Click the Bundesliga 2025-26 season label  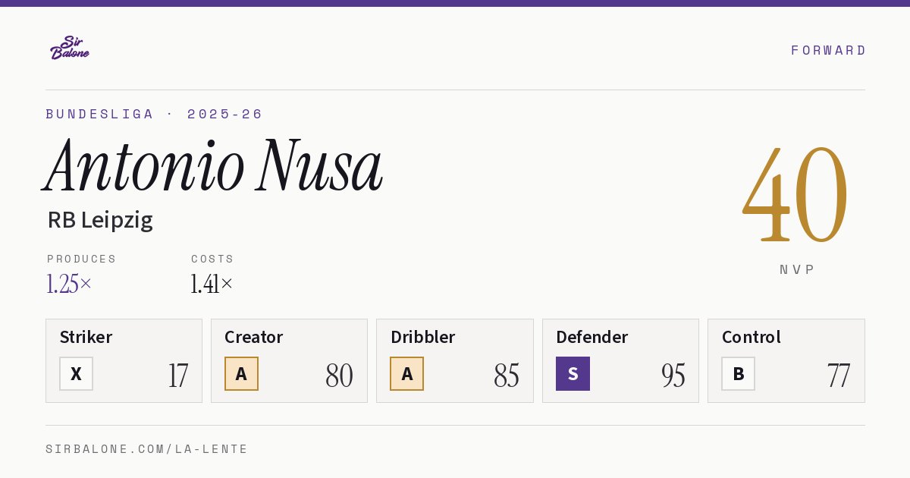[154, 114]
